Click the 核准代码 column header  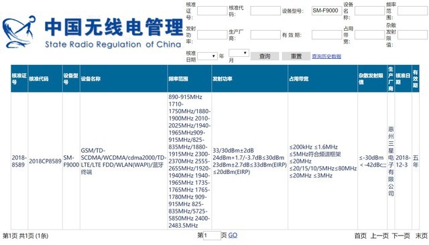pos(45,79)
